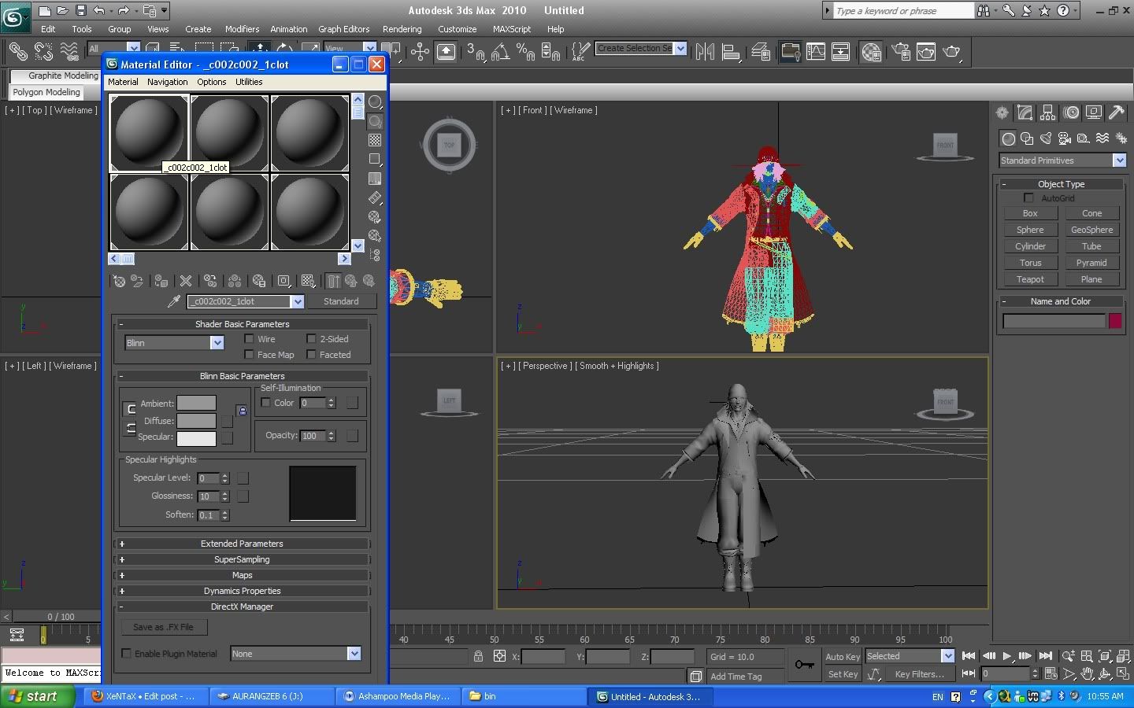
Task: Click the Reset Map/Material X icon
Action: 186,281
